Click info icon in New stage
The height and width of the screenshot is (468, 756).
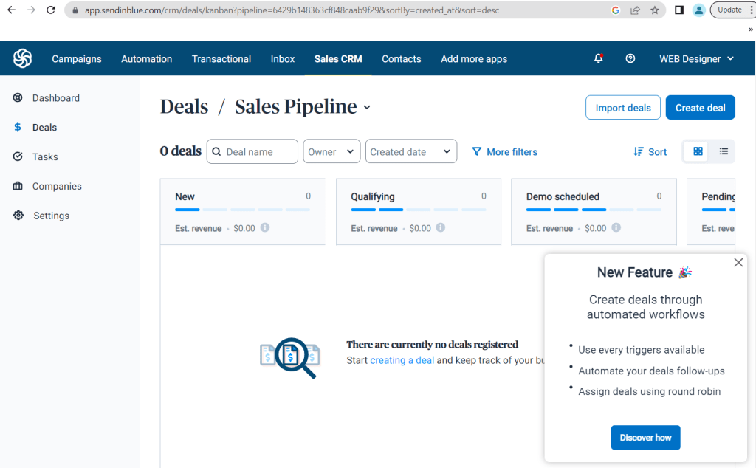[x=265, y=228]
